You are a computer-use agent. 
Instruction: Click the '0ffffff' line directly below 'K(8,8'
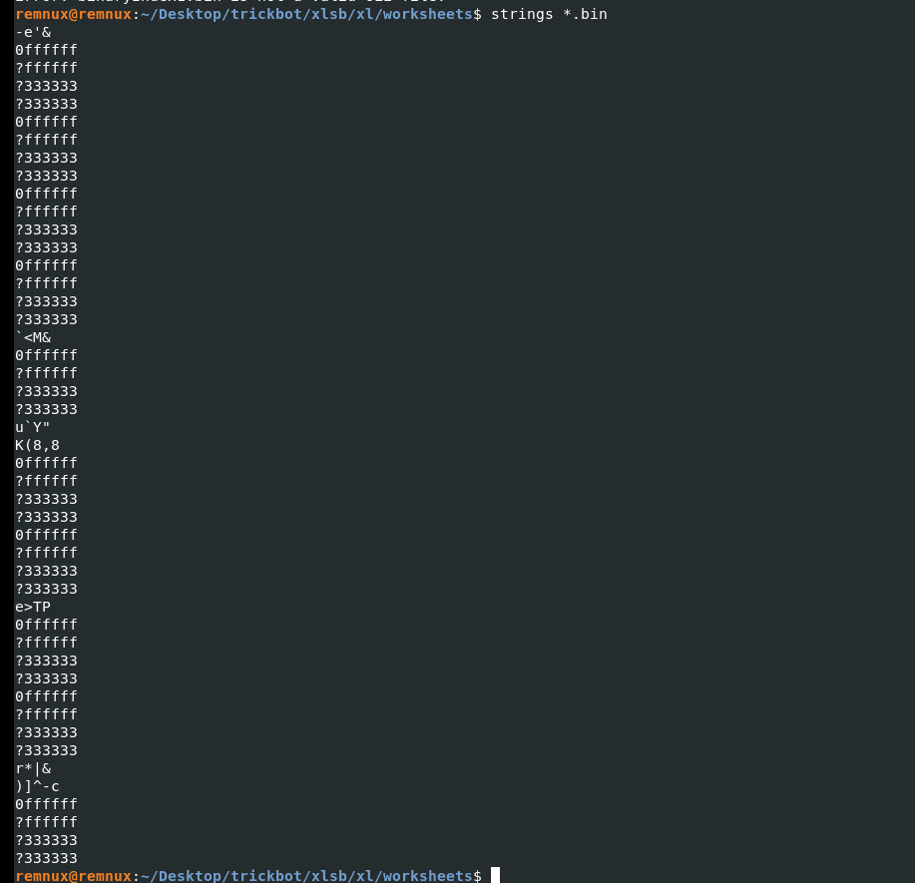(x=46, y=463)
